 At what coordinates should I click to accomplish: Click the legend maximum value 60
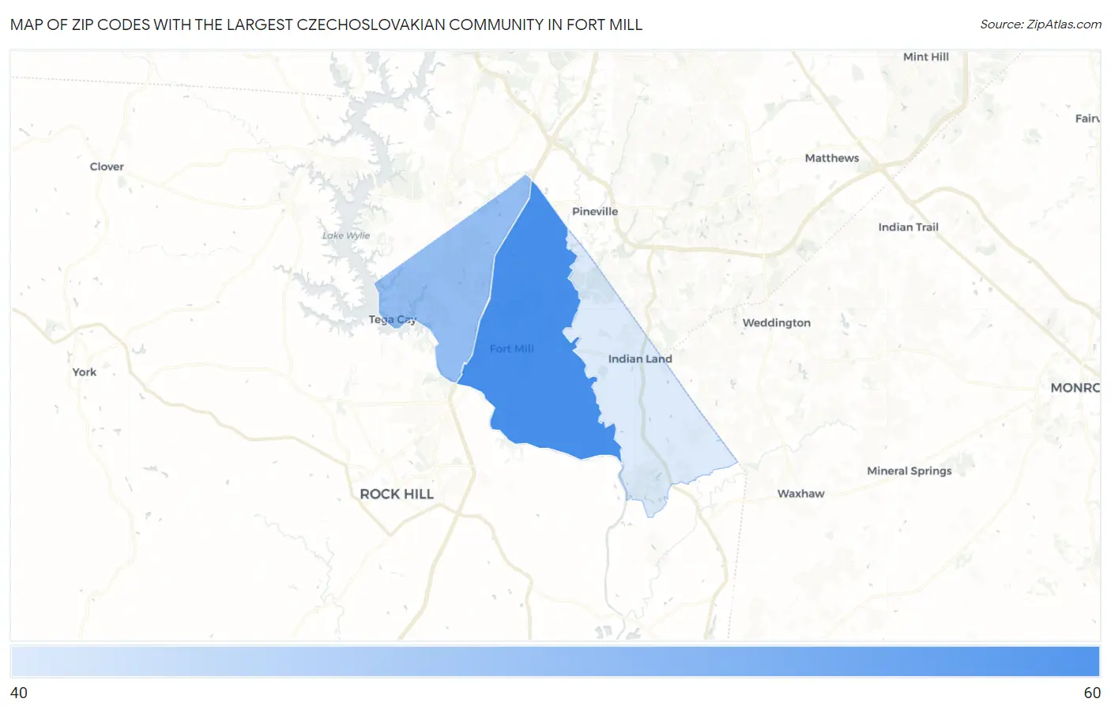pyautogui.click(x=1092, y=693)
